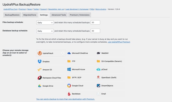This screenshot has height=102, width=172.
Task: Select the UpdraftVault storage icon
Action: point(40,53)
